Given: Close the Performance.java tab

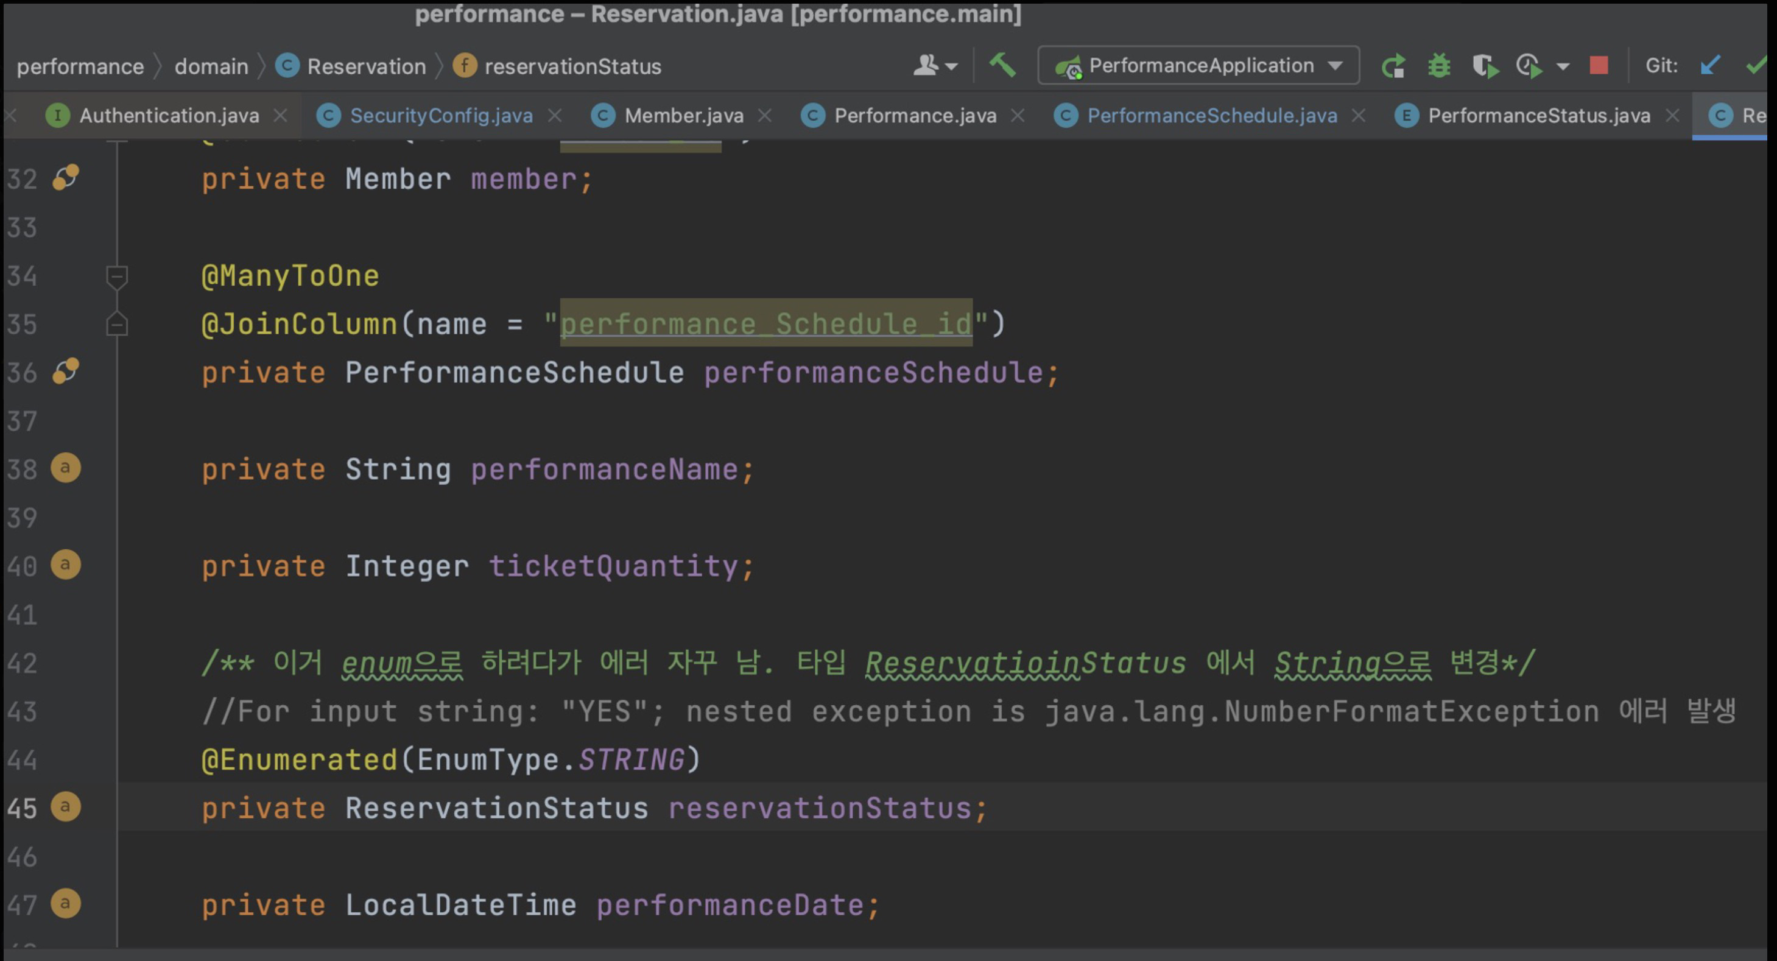Looking at the screenshot, I should click(x=1018, y=116).
